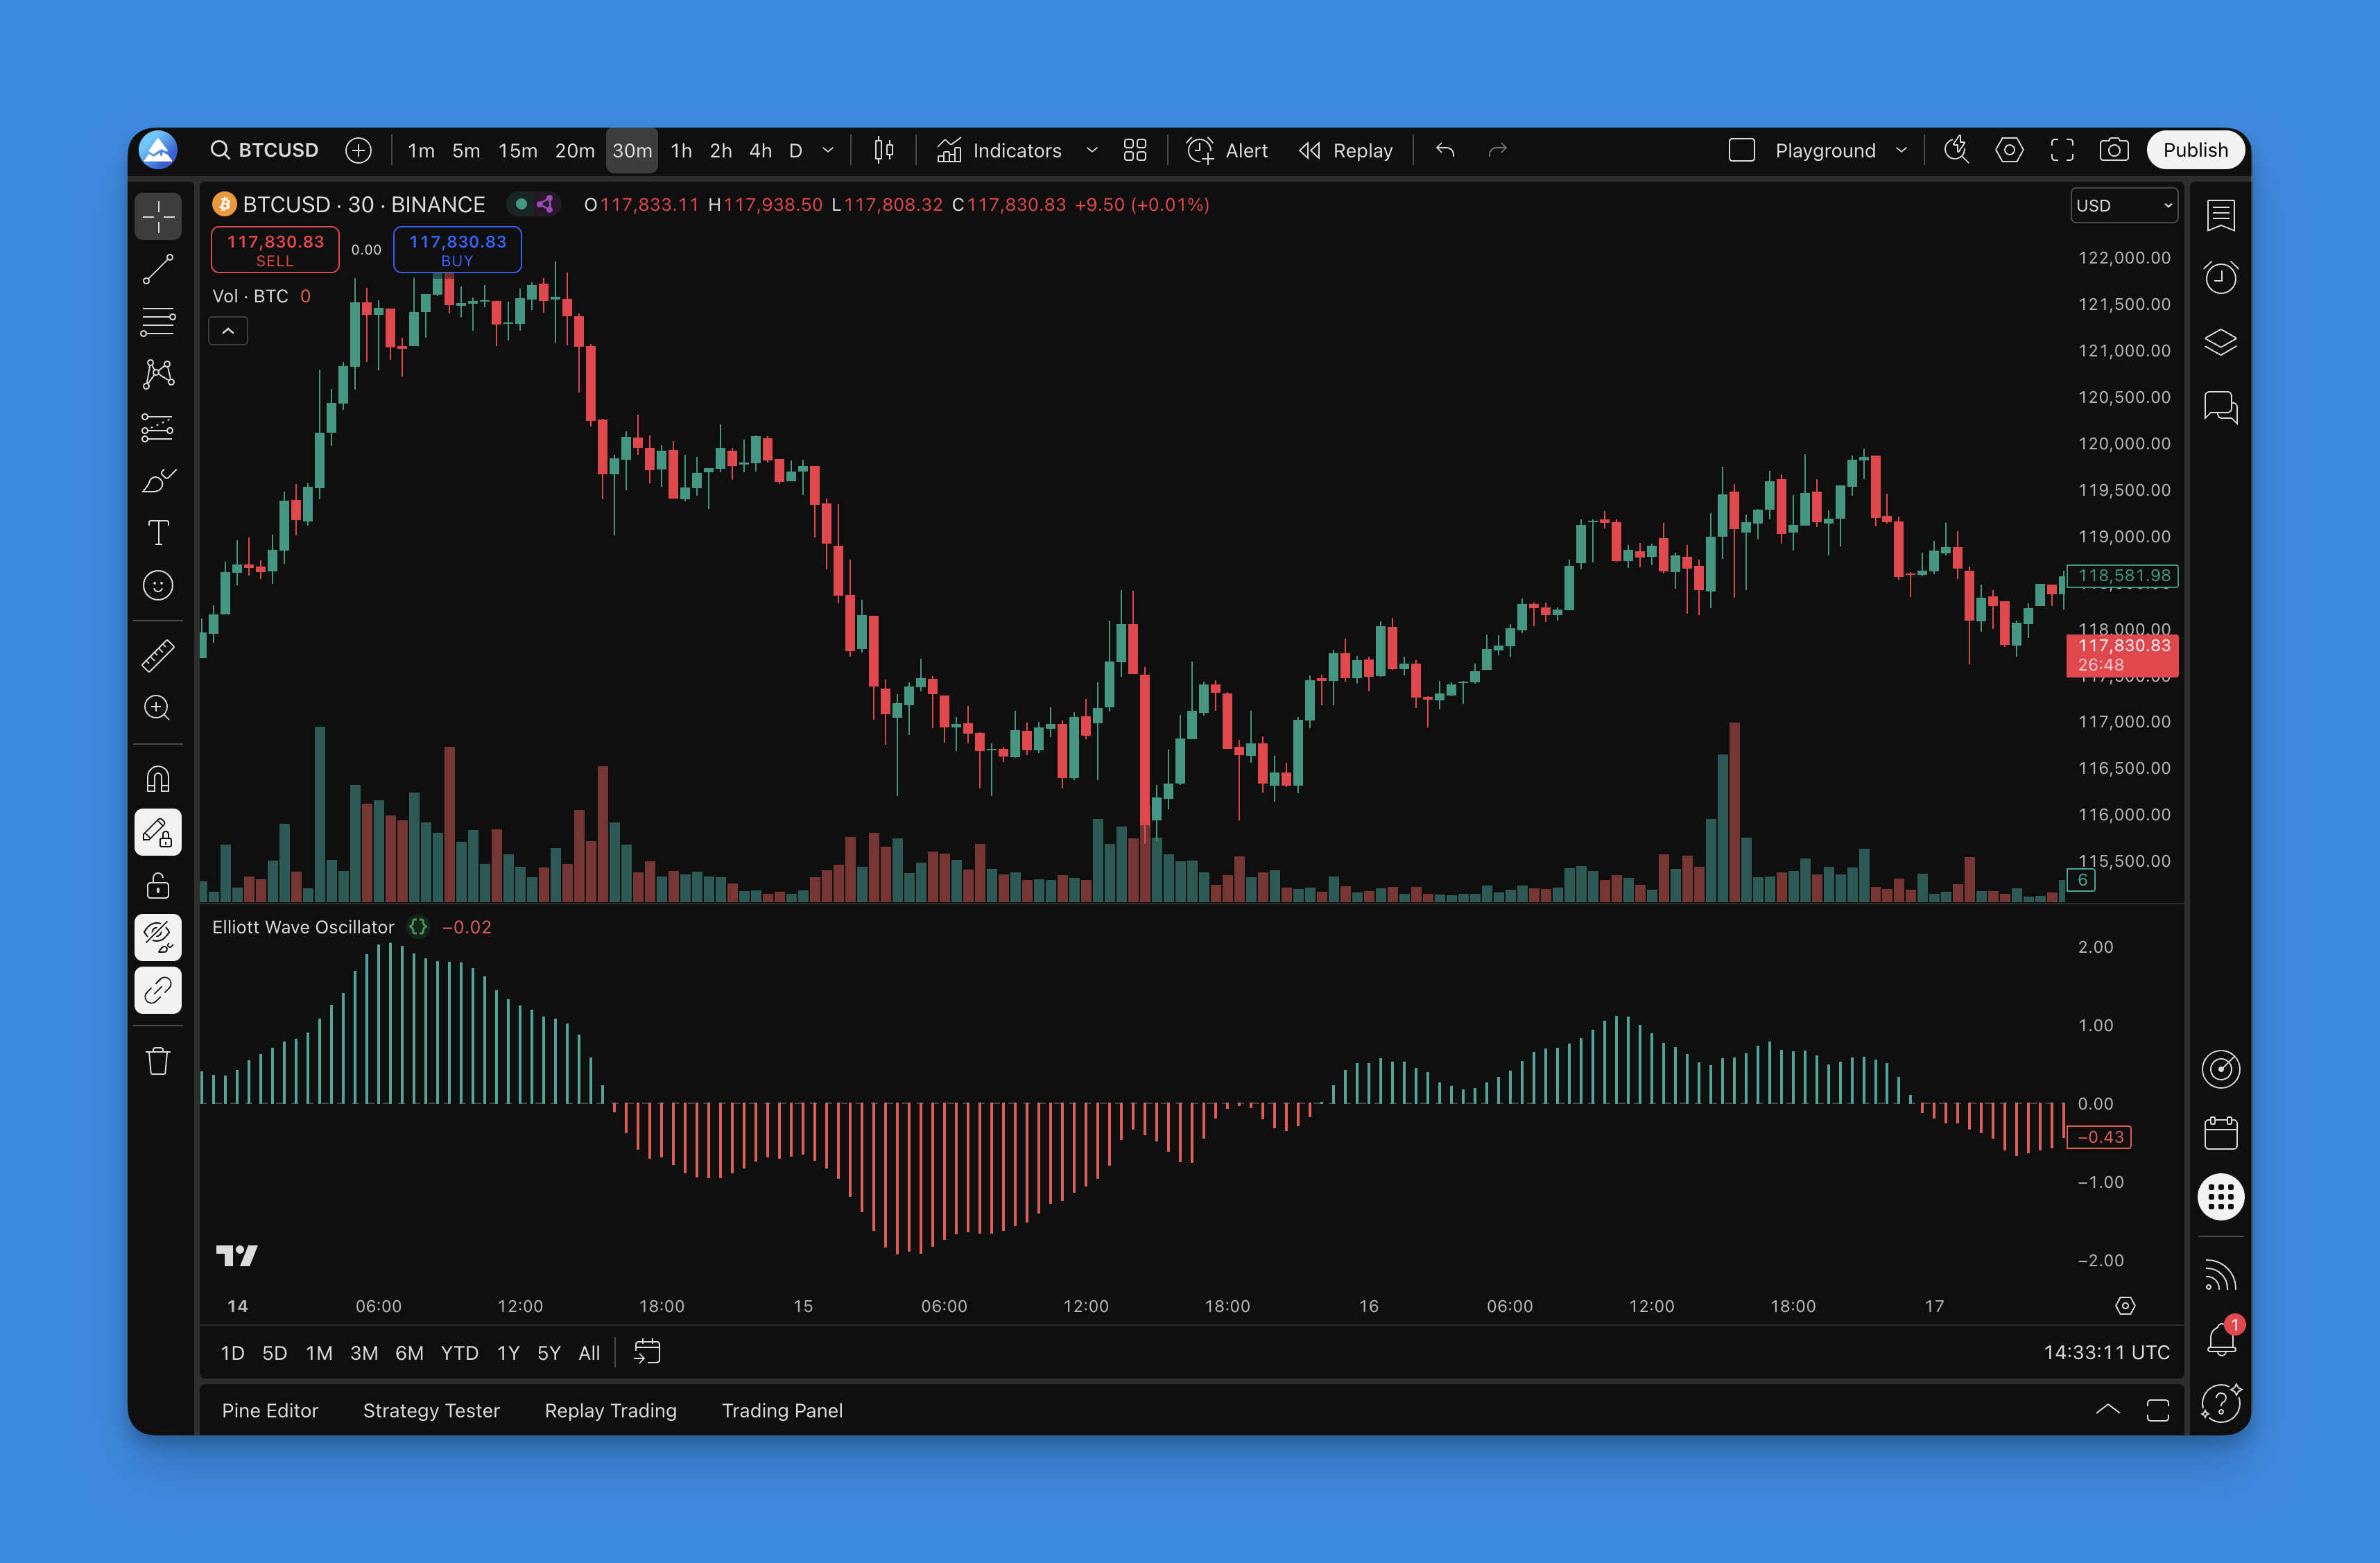Open the alerts clock panel icon

[2220, 277]
